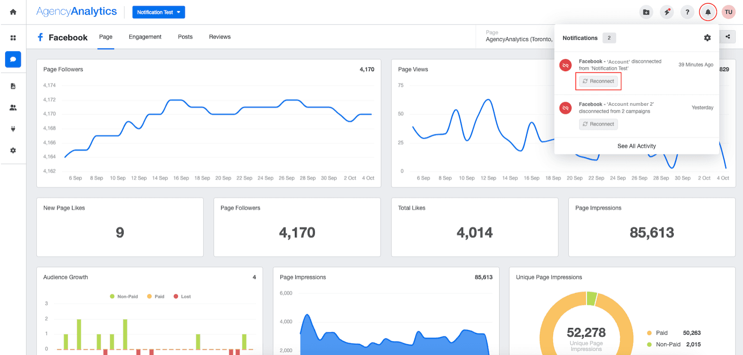Open notification settings gear icon
The width and height of the screenshot is (743, 355).
[707, 38]
